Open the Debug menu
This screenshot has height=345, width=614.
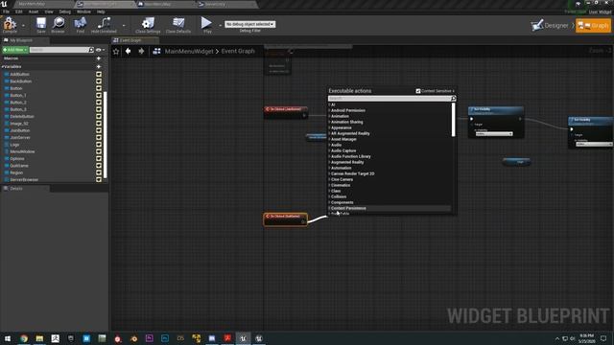click(65, 11)
